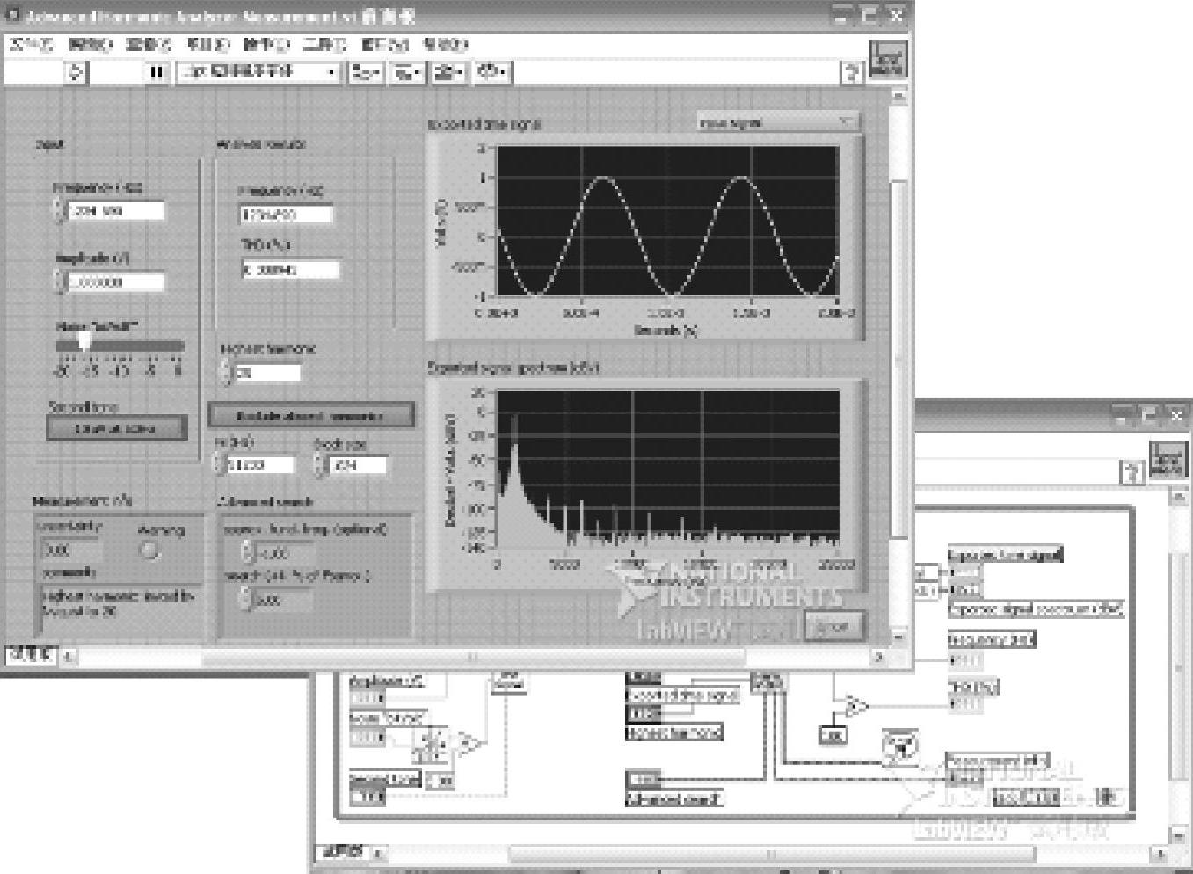Select the loop stop condition terminal
Screen dimensions: 1193x874
[x=1106, y=797]
